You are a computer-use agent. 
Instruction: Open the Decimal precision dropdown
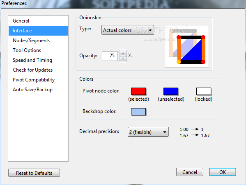(148, 132)
